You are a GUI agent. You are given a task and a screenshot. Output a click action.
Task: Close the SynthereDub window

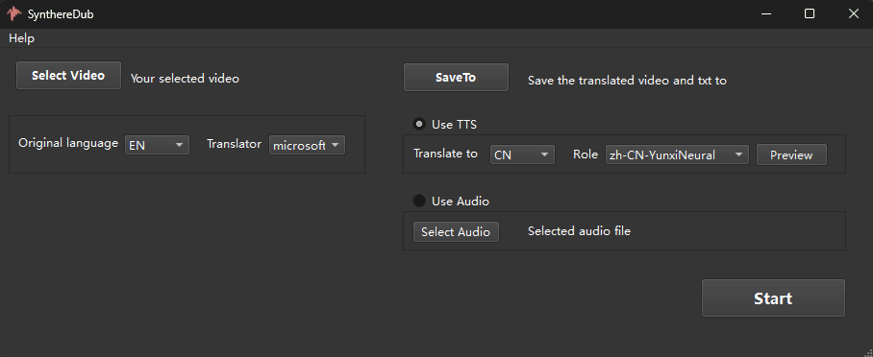(853, 13)
